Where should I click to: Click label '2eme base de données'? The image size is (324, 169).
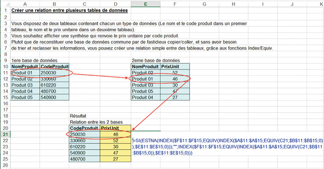(156, 61)
